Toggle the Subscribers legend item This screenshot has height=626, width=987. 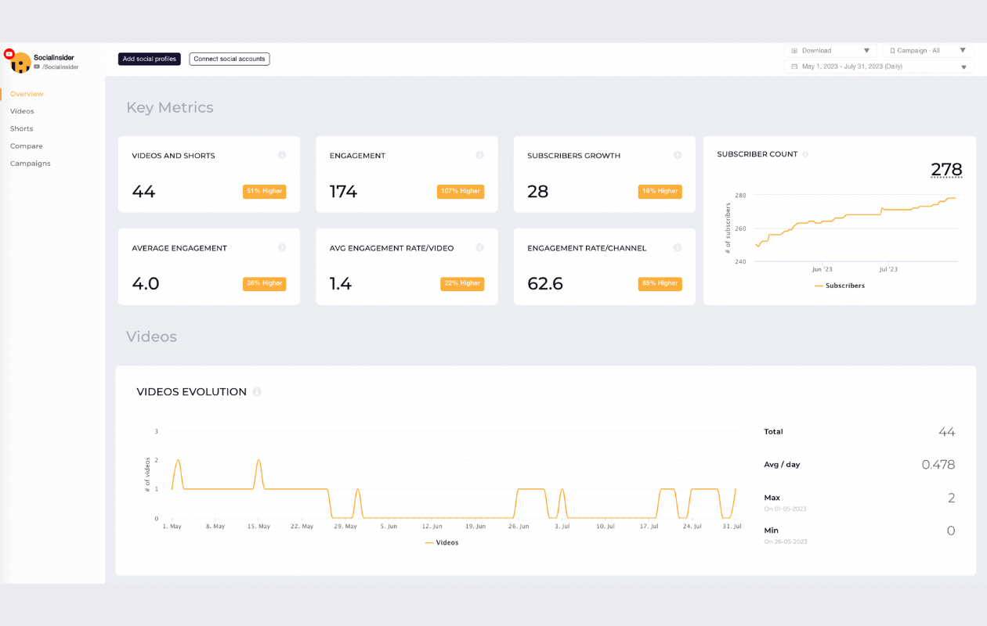coord(840,286)
